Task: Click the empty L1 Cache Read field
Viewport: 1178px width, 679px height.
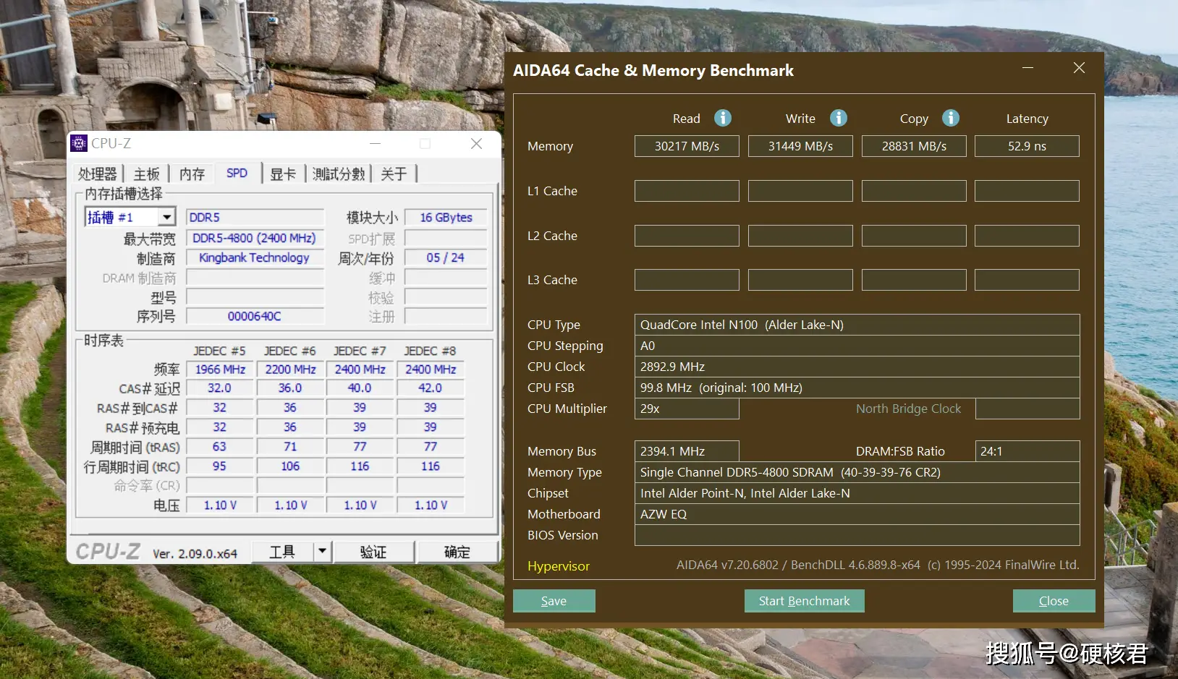Action: 687,191
